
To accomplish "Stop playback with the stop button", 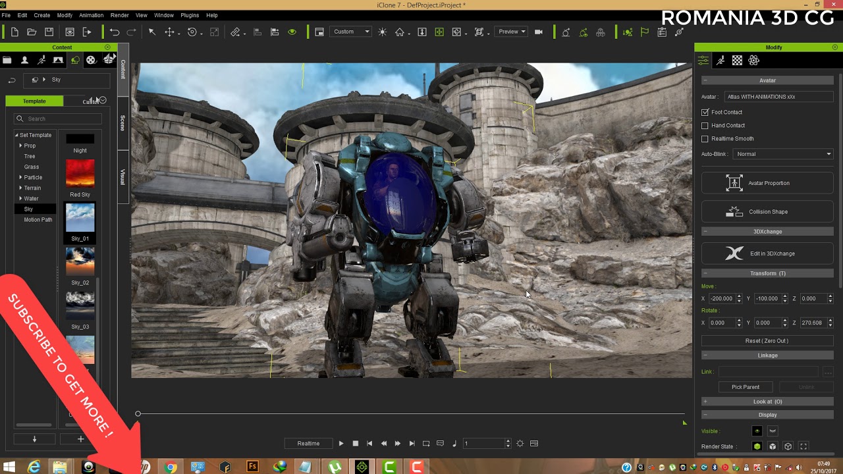I will click(x=356, y=444).
